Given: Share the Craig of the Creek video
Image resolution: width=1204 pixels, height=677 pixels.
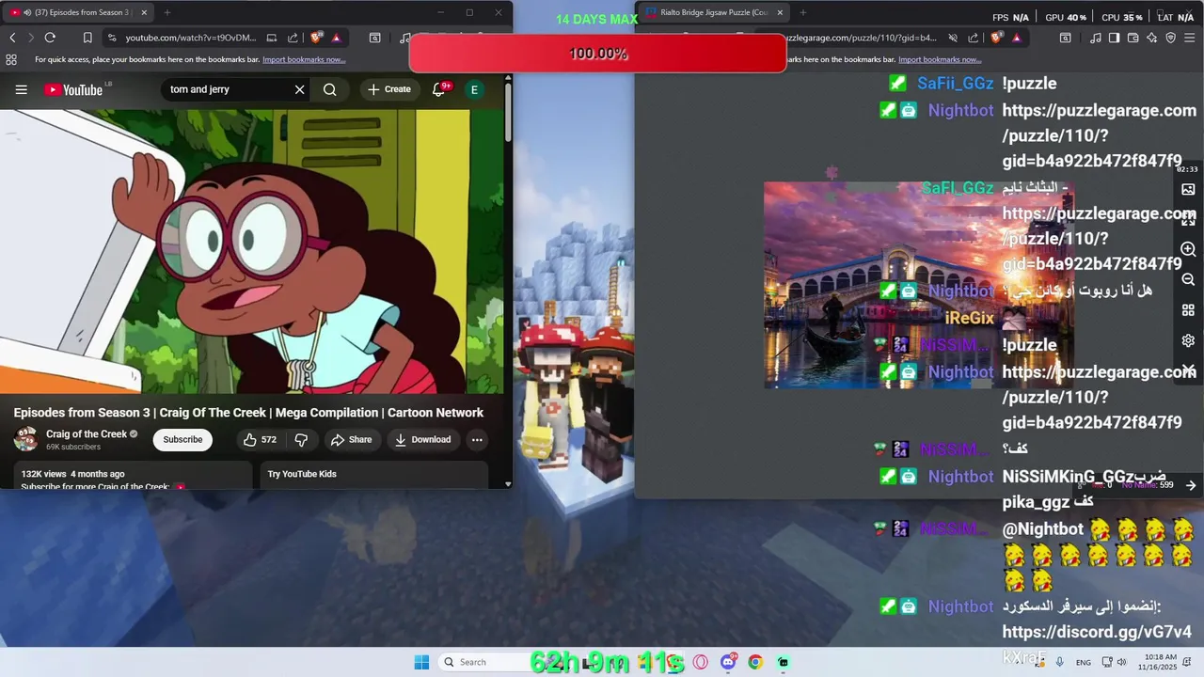Looking at the screenshot, I should click(x=352, y=439).
